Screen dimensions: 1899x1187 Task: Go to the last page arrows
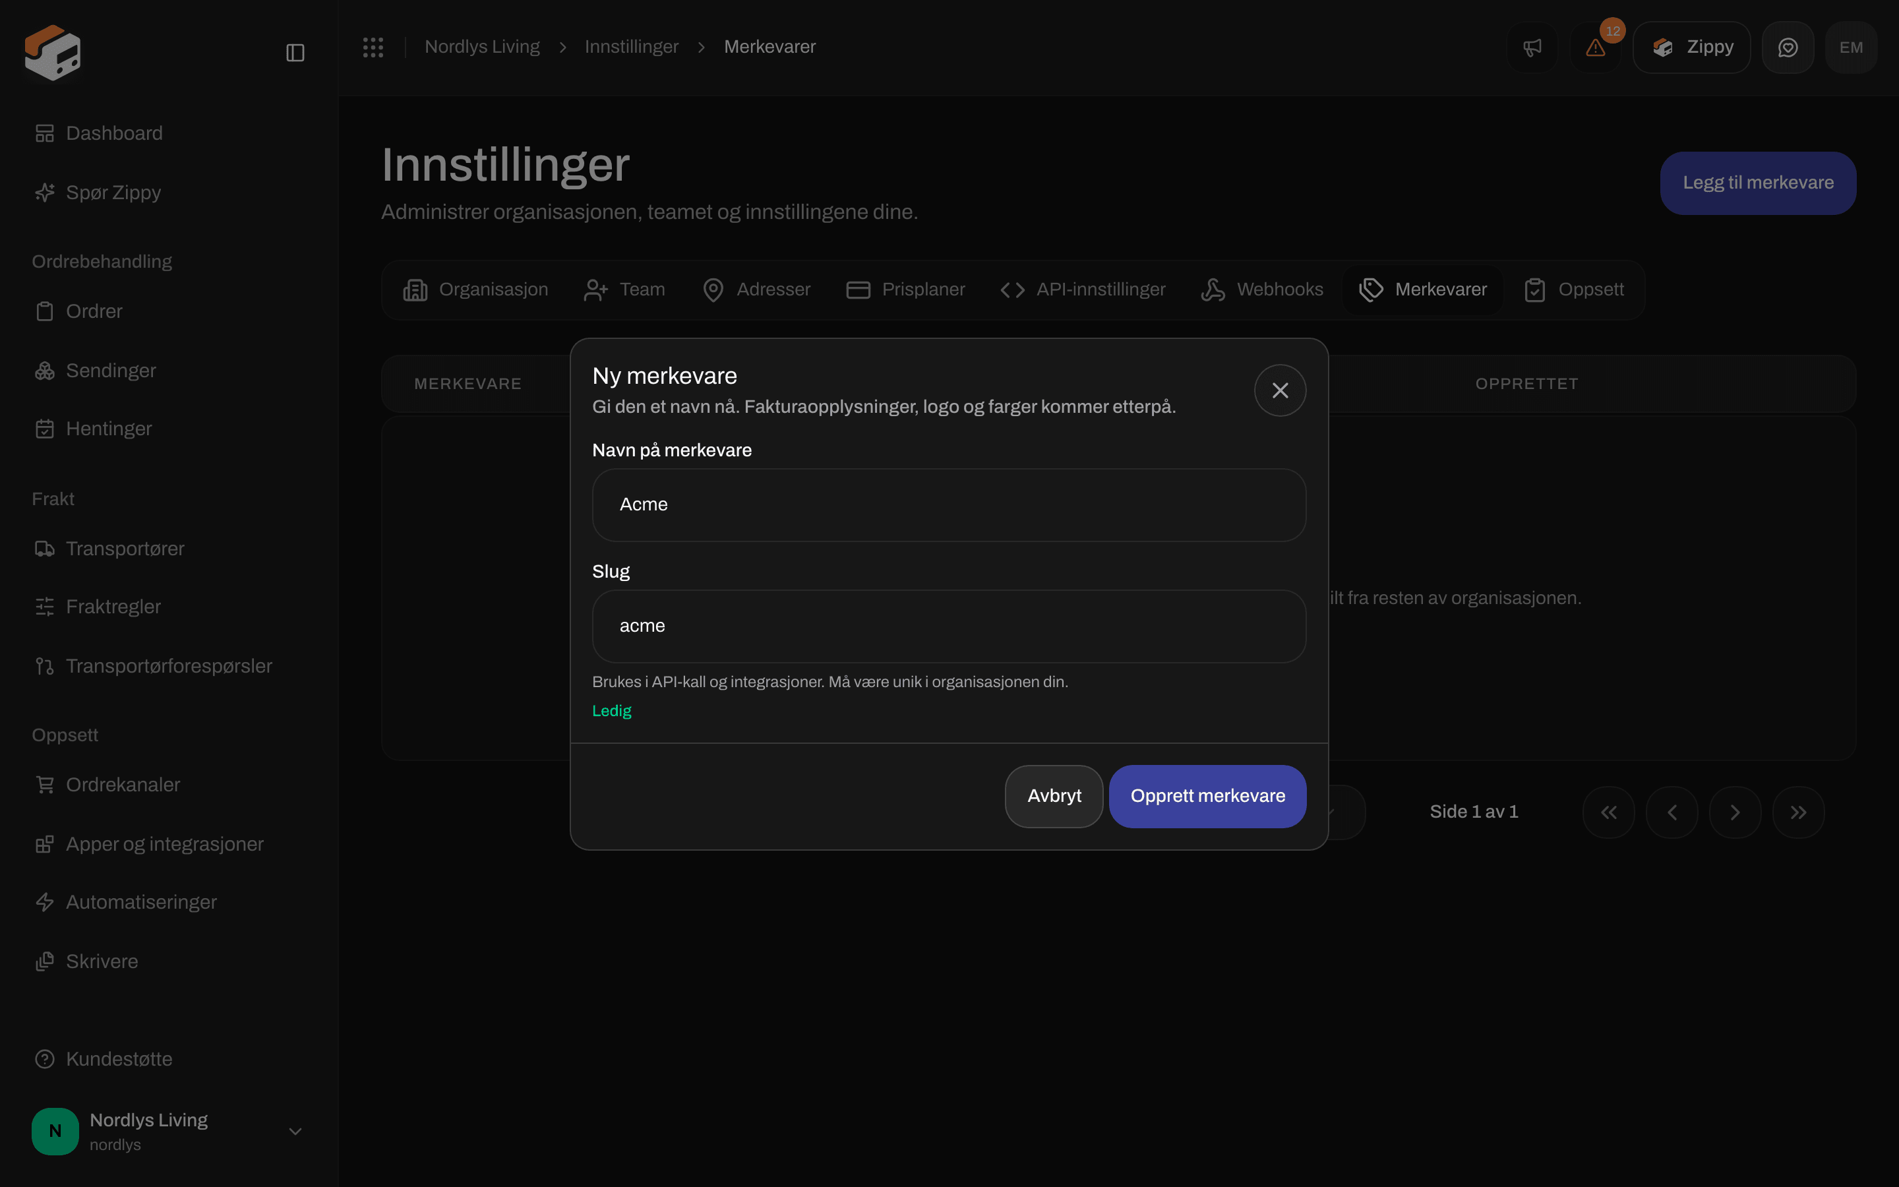click(x=1797, y=812)
